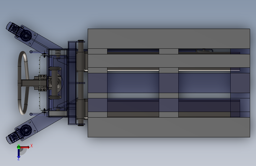Select the dark vertical roller behind the platform
This screenshot has height=166, width=256.
pyautogui.click(x=81, y=83)
